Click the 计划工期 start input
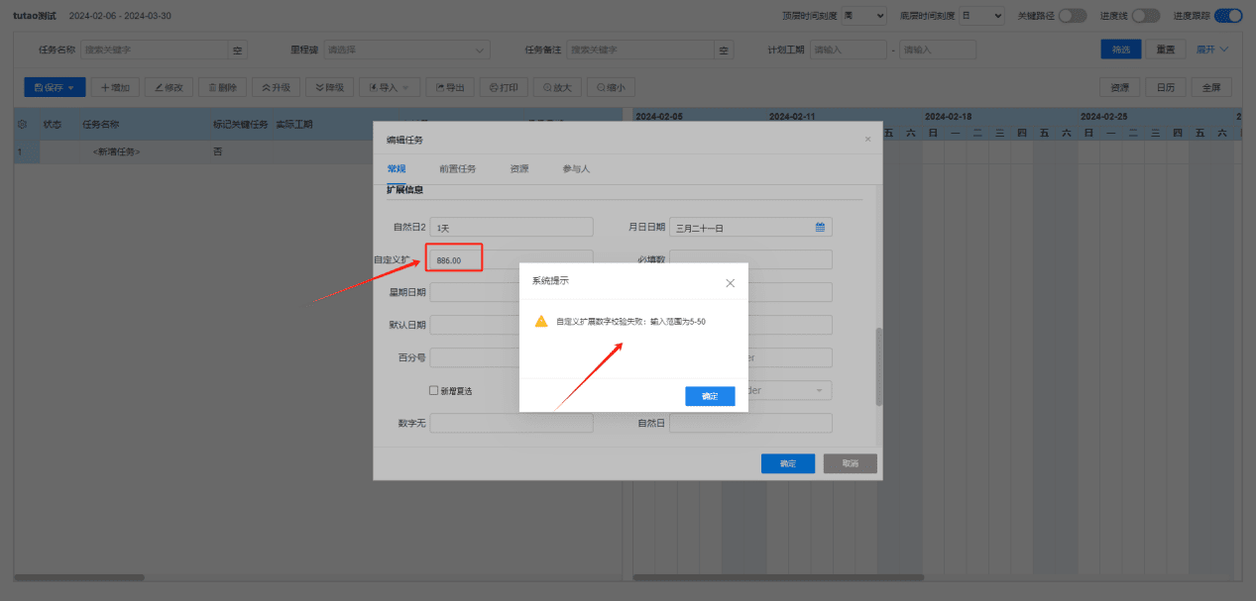 click(x=849, y=49)
